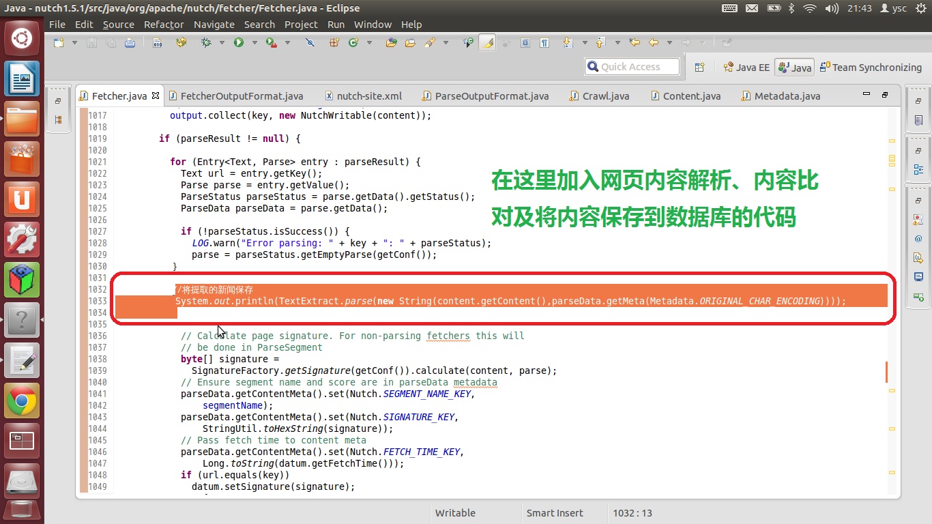
Task: Maximize the editor area
Action: point(885,94)
